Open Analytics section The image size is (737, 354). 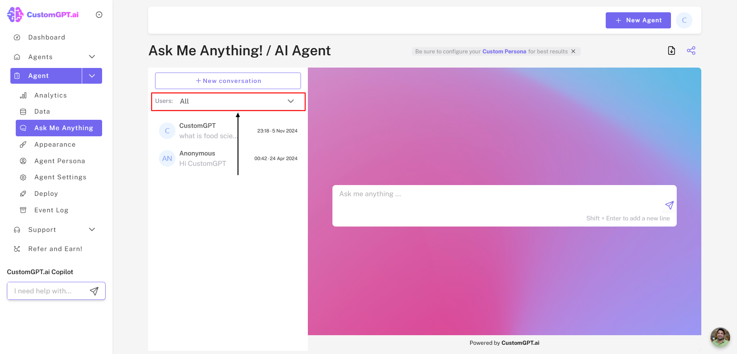[50, 95]
